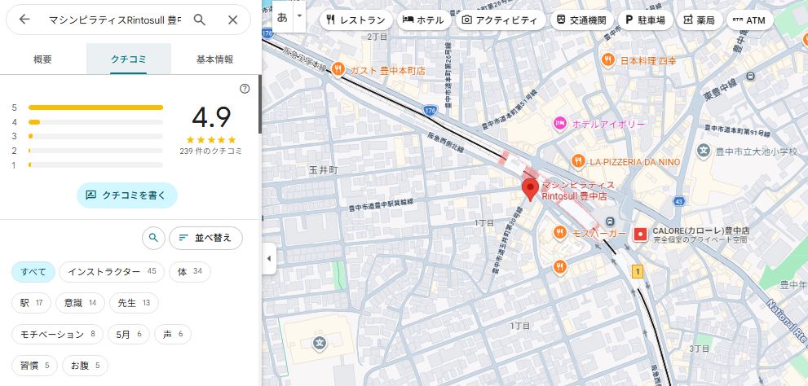
Task: Select the モスバーガー restaurant marker
Action: (x=559, y=233)
